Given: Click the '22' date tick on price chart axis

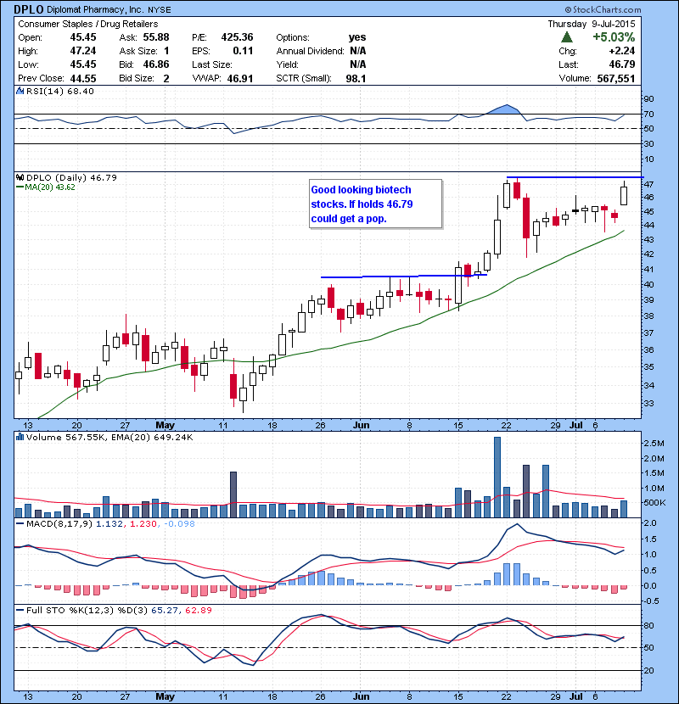Looking at the screenshot, I should (x=507, y=425).
